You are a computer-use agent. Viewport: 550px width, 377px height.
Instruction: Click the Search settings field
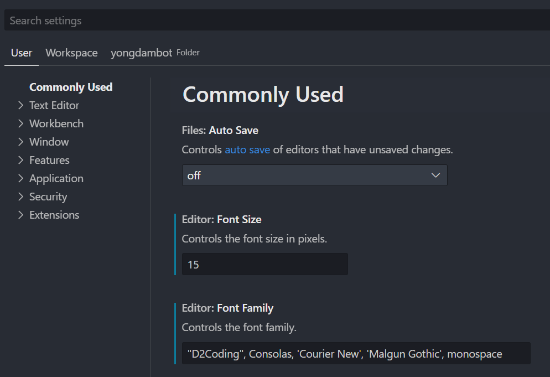[277, 20]
